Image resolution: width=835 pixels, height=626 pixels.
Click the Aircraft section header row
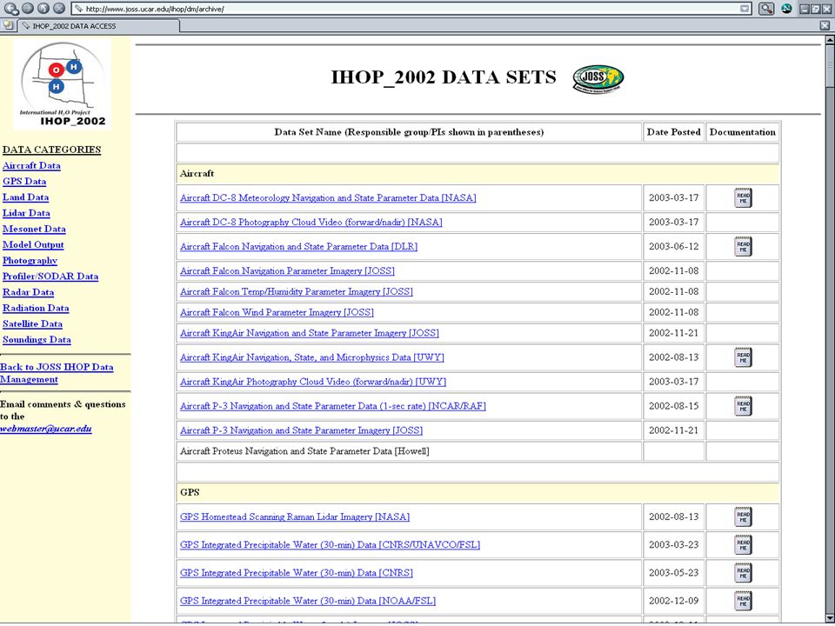[x=478, y=174]
